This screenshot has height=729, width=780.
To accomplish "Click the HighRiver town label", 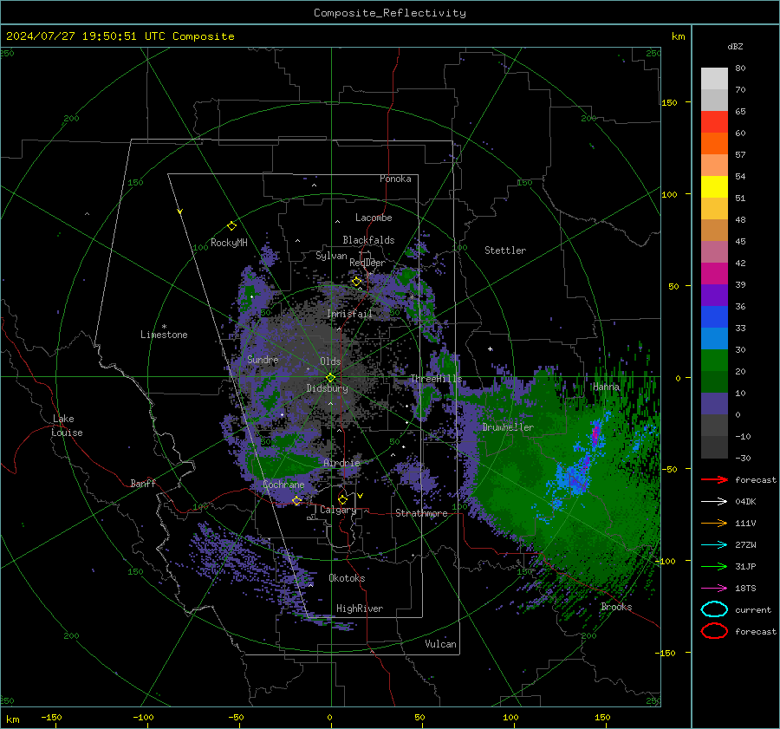I will point(360,609).
